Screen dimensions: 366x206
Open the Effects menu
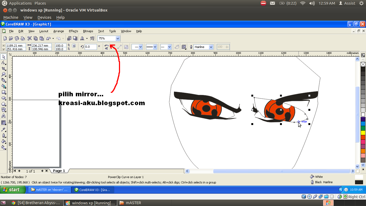click(x=73, y=31)
